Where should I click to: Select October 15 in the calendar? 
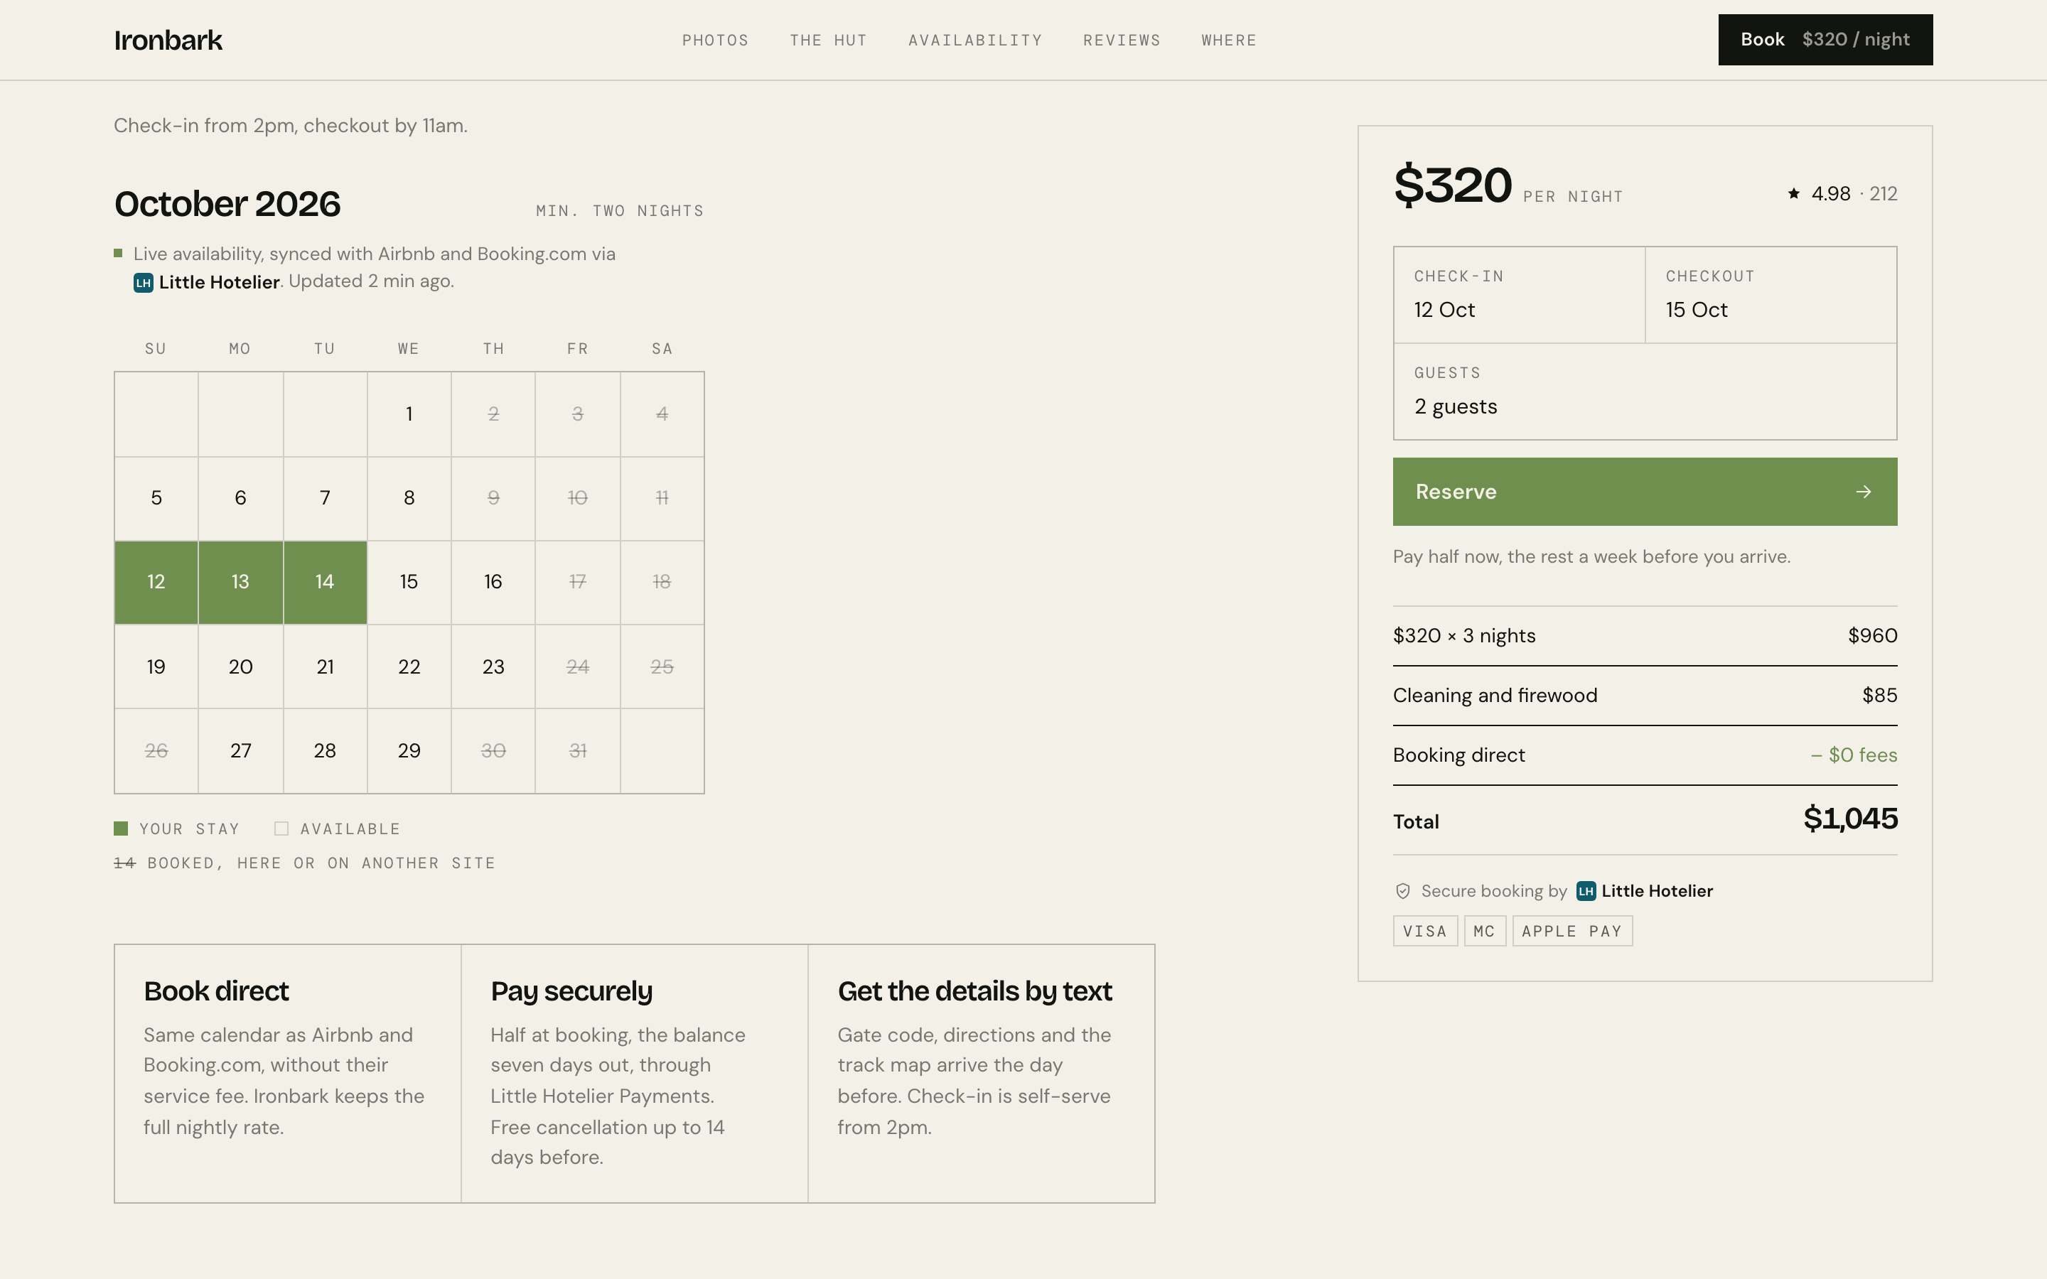pos(409,582)
